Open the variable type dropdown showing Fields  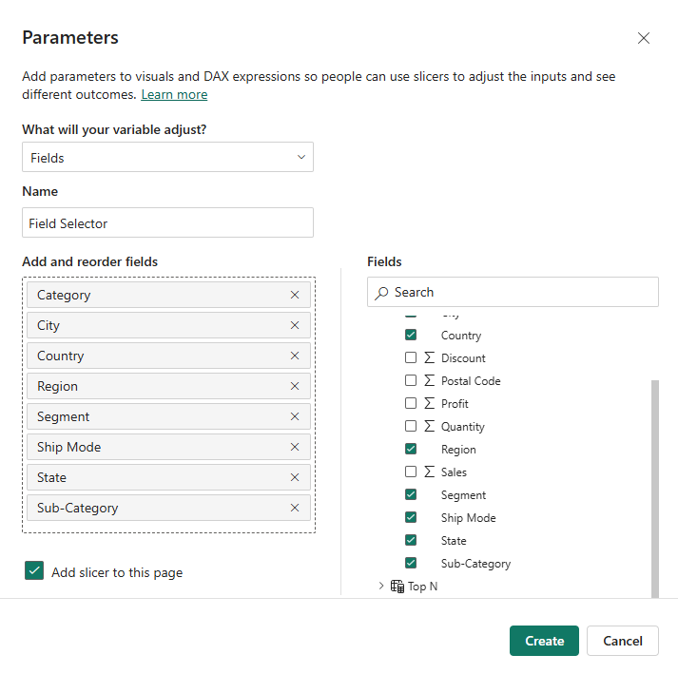click(167, 157)
